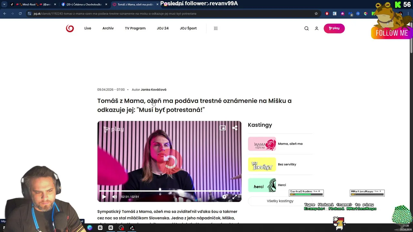Click the video progress bar
Screen dimensions: 413x232
pos(169,191)
